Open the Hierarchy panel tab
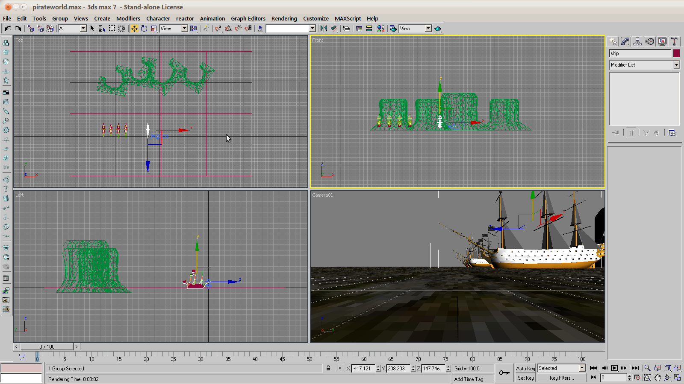Viewport: 684px width, 384px height. (x=637, y=41)
